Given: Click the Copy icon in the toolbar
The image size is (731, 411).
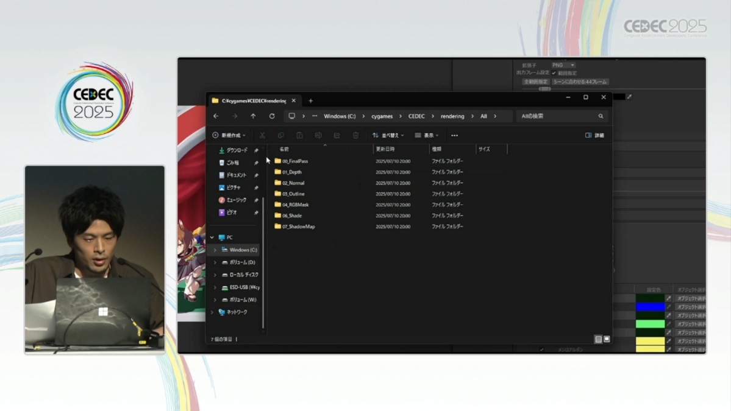Looking at the screenshot, I should pos(280,135).
